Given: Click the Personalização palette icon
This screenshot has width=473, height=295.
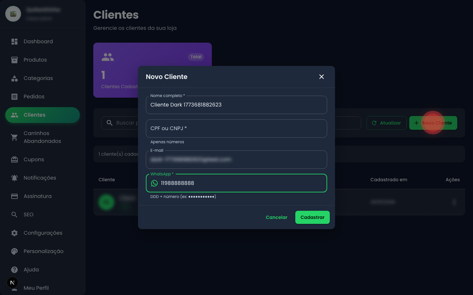Looking at the screenshot, I should point(14,251).
